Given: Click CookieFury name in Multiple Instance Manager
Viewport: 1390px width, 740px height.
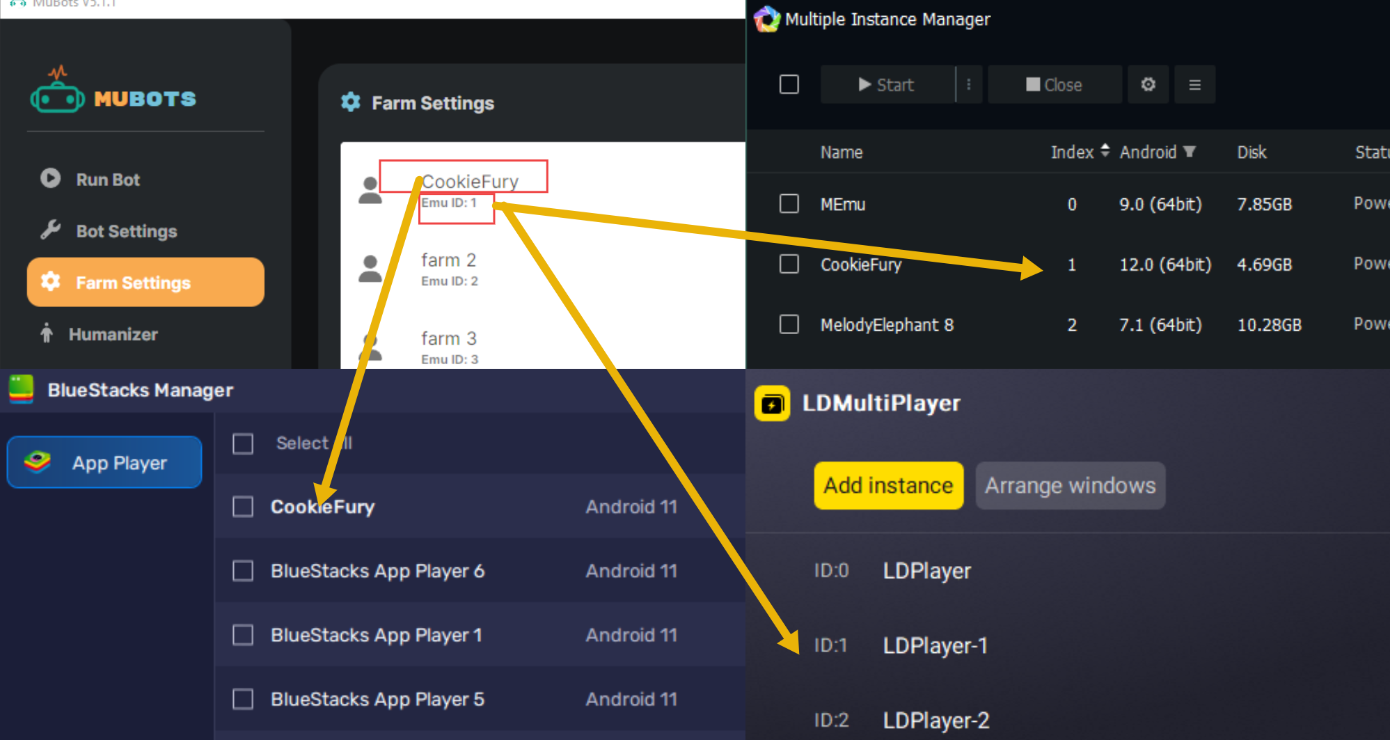Looking at the screenshot, I should (861, 265).
